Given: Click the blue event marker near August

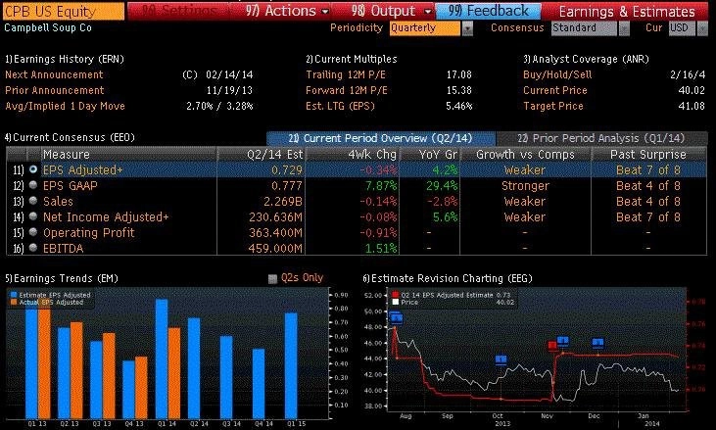Looking at the screenshot, I should [x=396, y=317].
